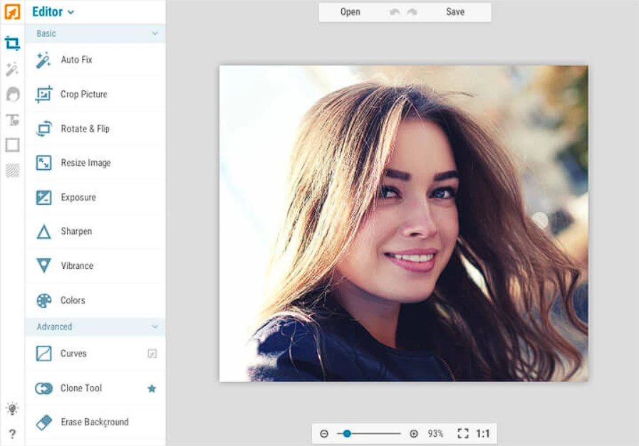
Task: Click the magic wand effects icon in sidebar
Action: 12,69
